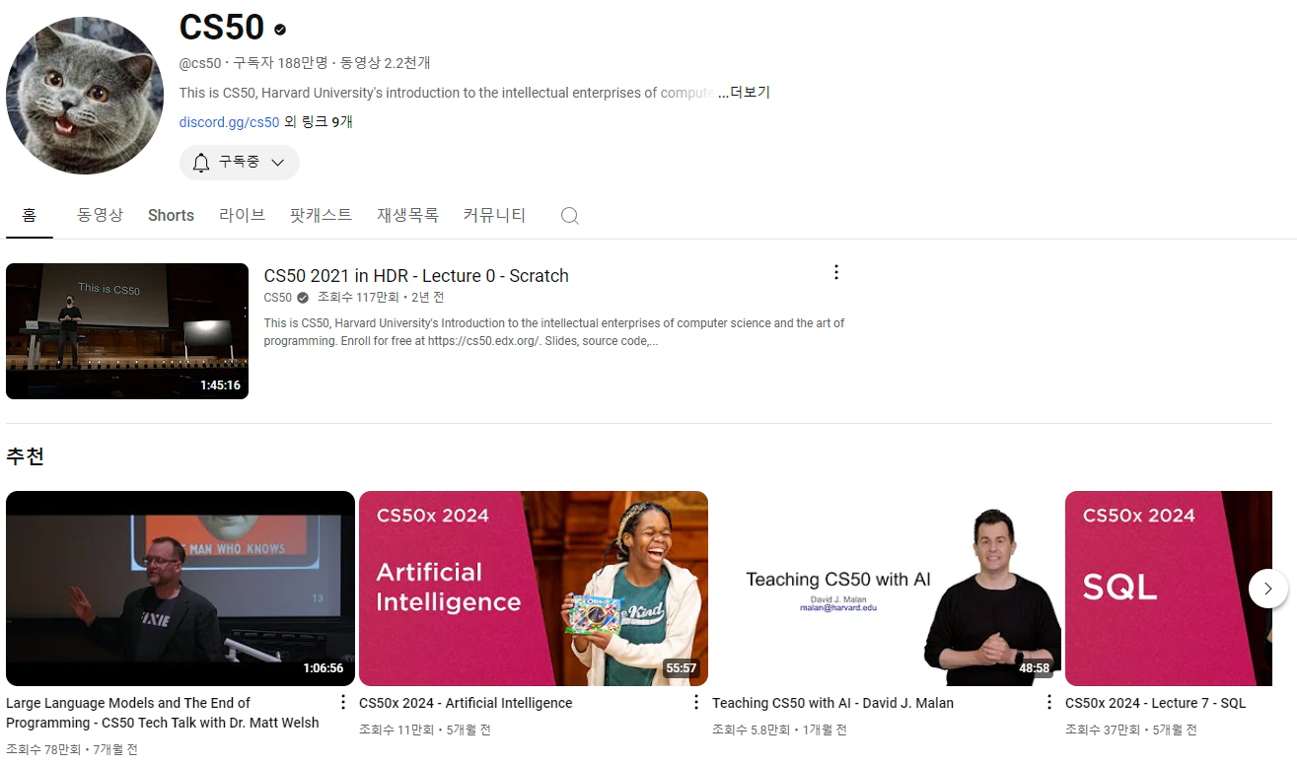The width and height of the screenshot is (1297, 765).
Task: Click the notification bell on the subscribe button
Action: pos(201,162)
